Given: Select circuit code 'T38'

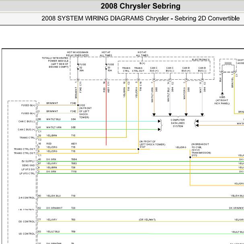Looking at the screenshot, I should [x=73, y=167].
